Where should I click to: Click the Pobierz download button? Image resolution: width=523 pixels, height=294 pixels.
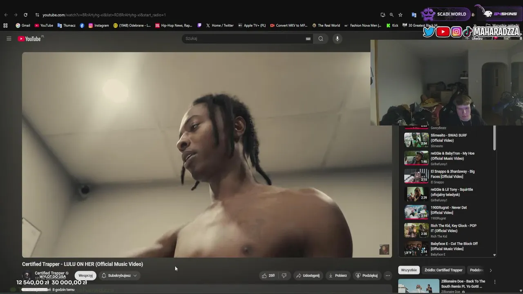coord(338,276)
